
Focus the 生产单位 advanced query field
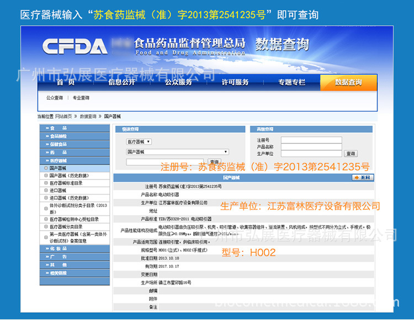(x=311, y=154)
